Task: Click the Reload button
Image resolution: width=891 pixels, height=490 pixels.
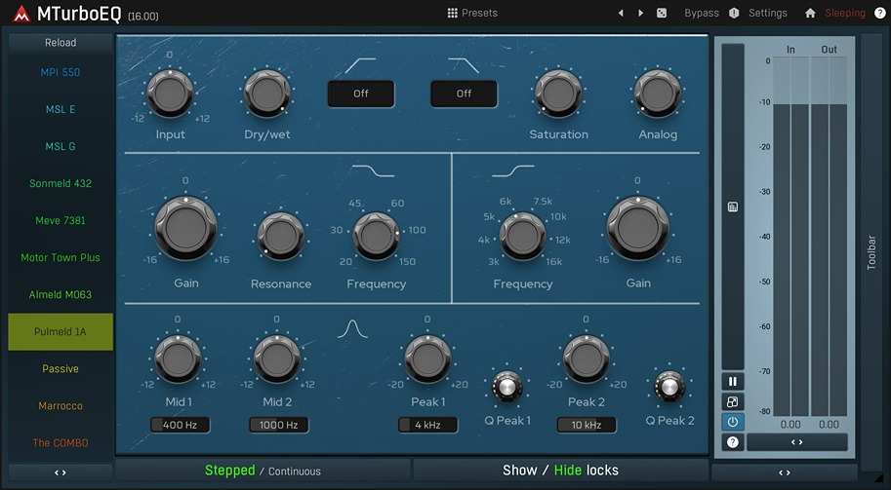Action: pyautogui.click(x=61, y=43)
